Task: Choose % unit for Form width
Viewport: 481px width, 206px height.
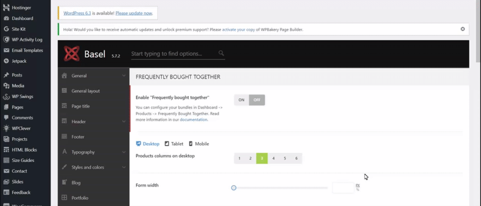Action: (x=358, y=190)
